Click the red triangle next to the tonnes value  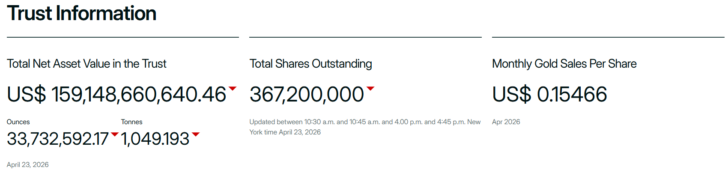coord(196,134)
